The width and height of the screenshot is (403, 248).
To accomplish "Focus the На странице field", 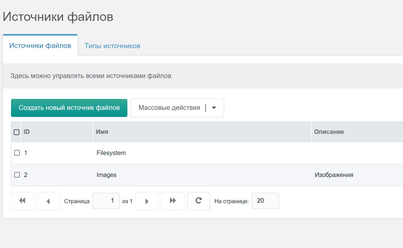I will tap(265, 201).
